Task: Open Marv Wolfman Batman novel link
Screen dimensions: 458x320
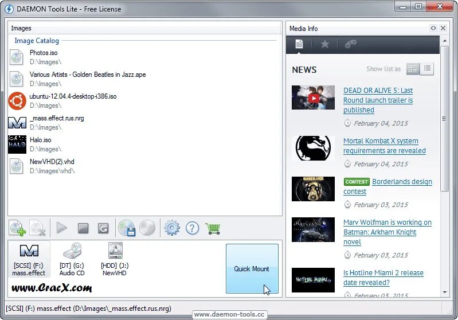Action: [x=387, y=232]
